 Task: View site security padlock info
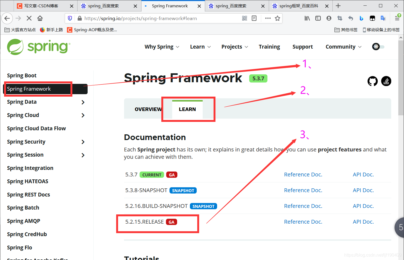pos(80,18)
